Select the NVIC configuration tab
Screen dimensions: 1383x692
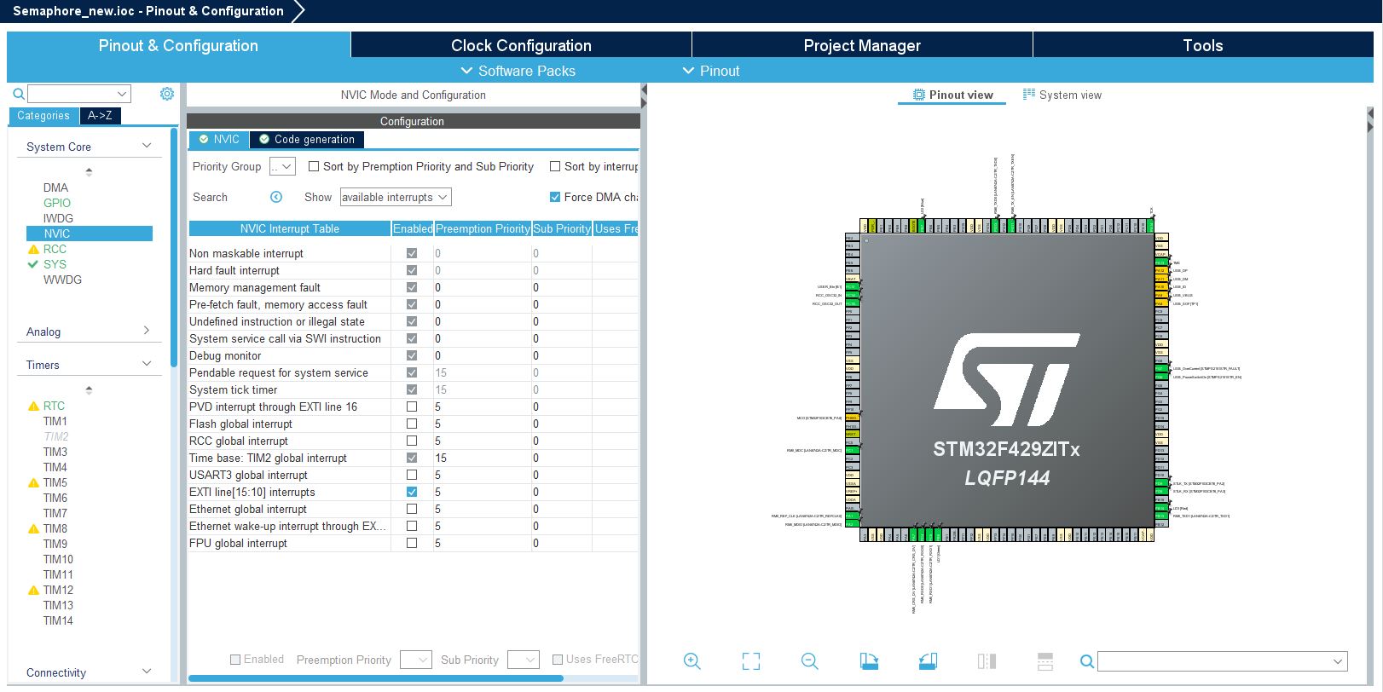pyautogui.click(x=218, y=139)
